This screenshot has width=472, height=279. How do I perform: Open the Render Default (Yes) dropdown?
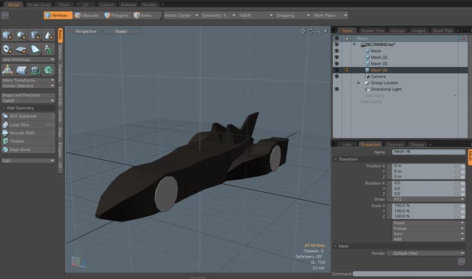[x=426, y=253]
